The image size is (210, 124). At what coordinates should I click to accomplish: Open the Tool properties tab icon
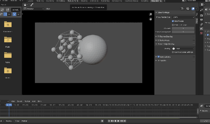coord(201,10)
